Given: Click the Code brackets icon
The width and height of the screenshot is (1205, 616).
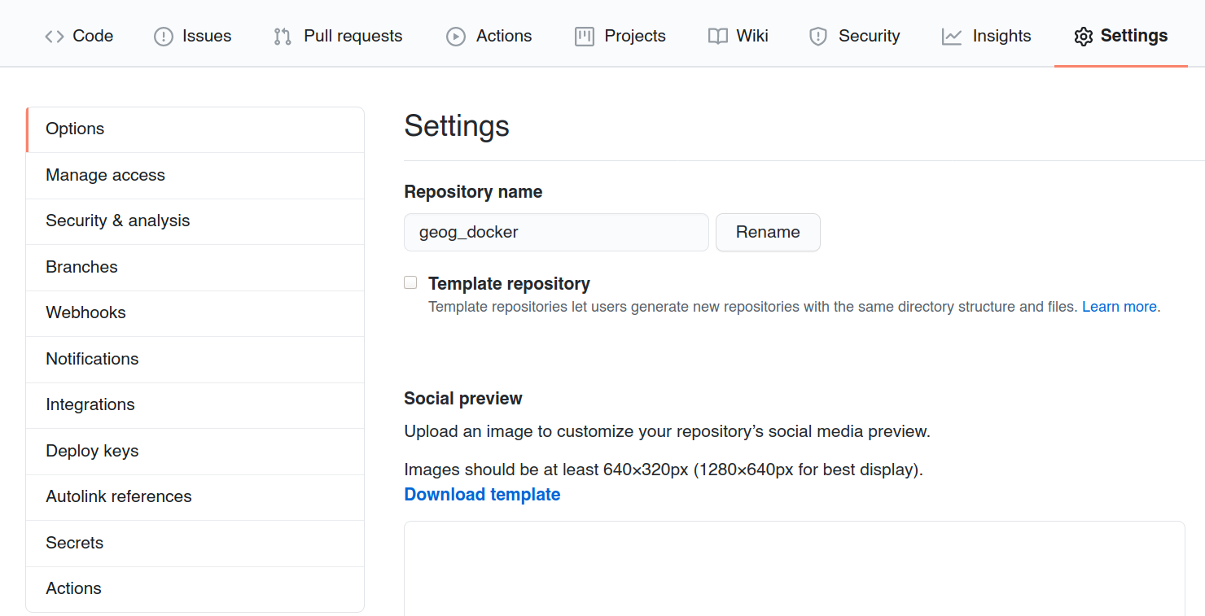Looking at the screenshot, I should click(x=55, y=37).
